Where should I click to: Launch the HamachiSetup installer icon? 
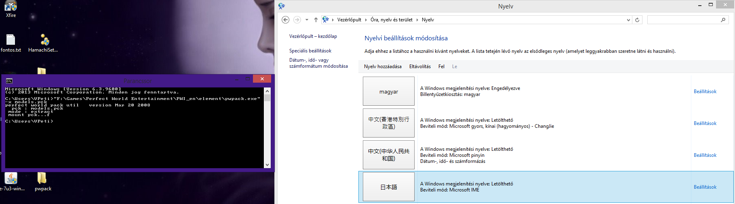point(44,40)
